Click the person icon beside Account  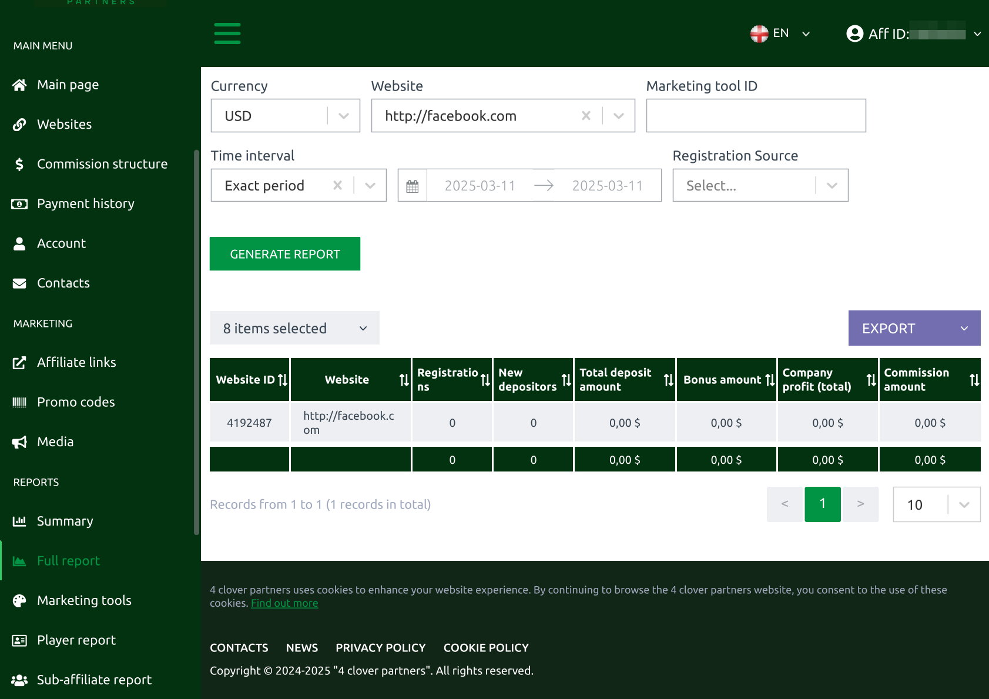(x=19, y=243)
